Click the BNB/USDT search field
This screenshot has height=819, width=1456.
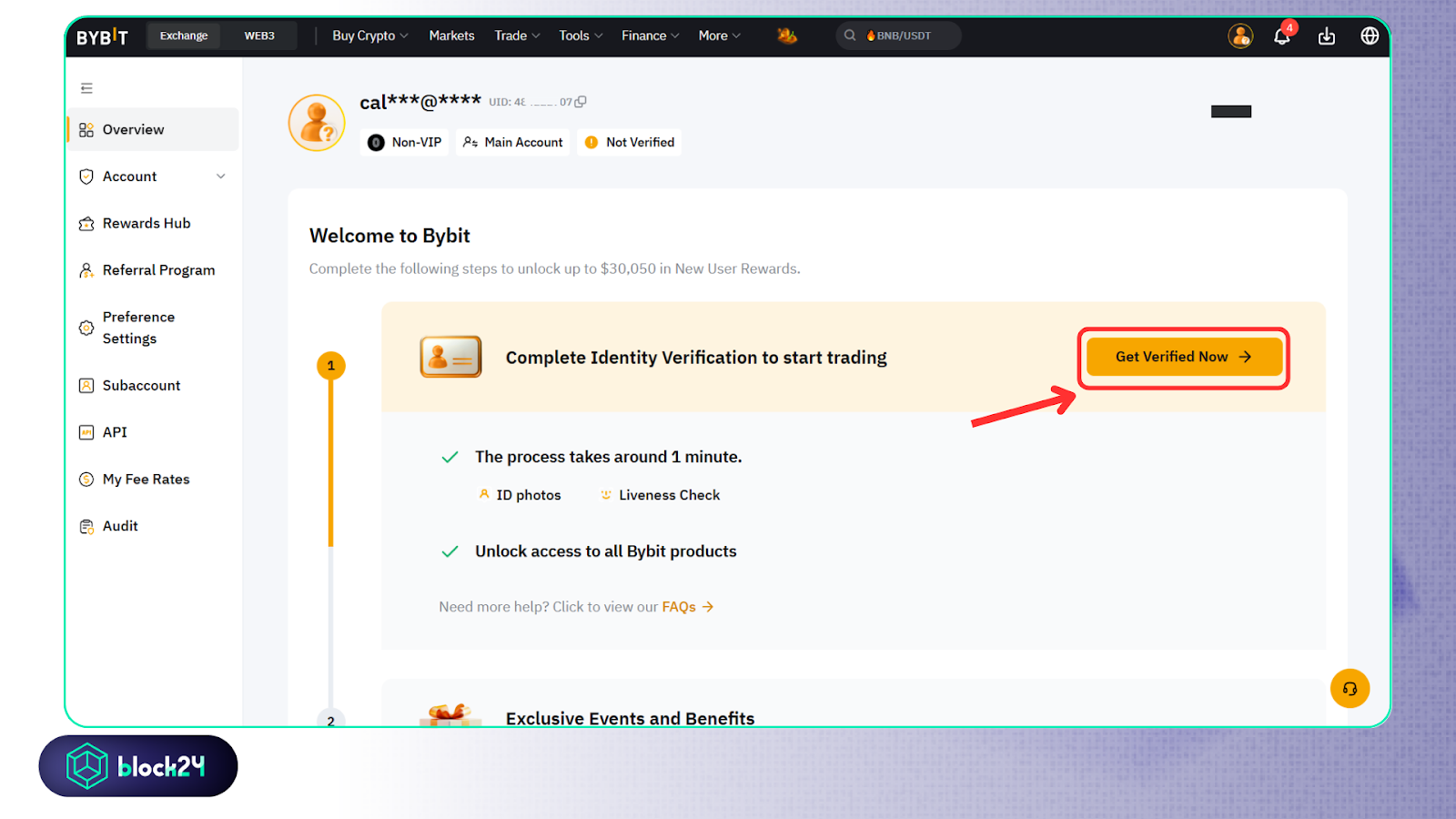pos(898,35)
